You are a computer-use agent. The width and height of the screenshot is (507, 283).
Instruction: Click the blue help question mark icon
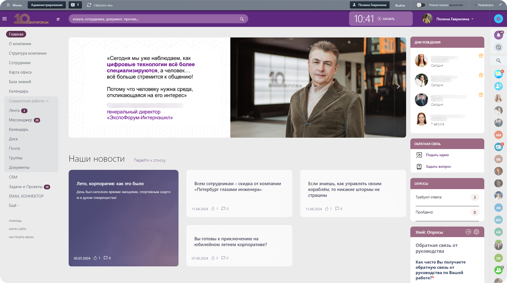[x=498, y=19]
